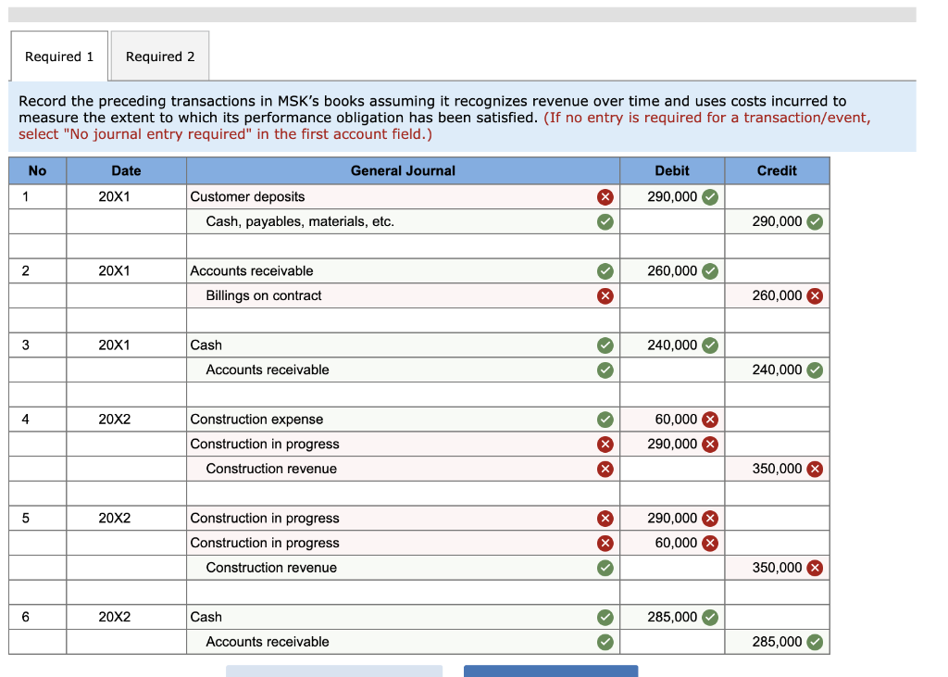The height and width of the screenshot is (677, 948).
Task: Click red X beside Construction expense account
Action: coord(605,419)
